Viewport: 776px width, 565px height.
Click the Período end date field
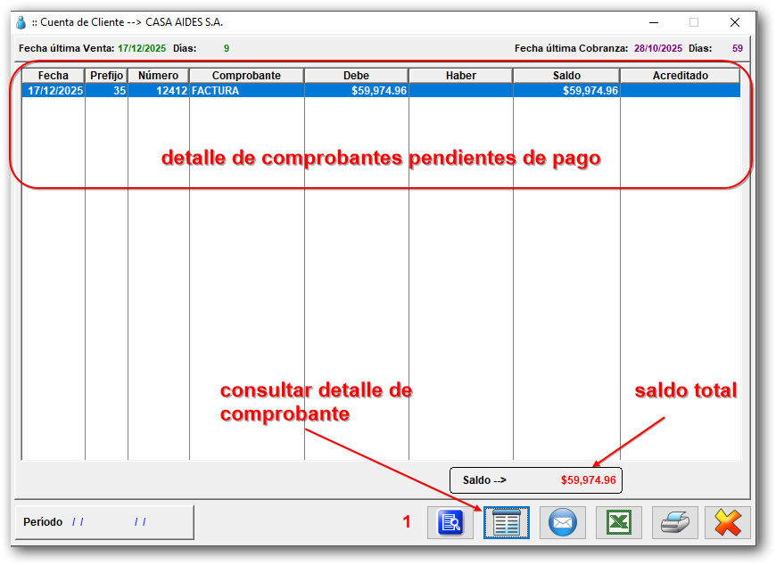tap(141, 522)
